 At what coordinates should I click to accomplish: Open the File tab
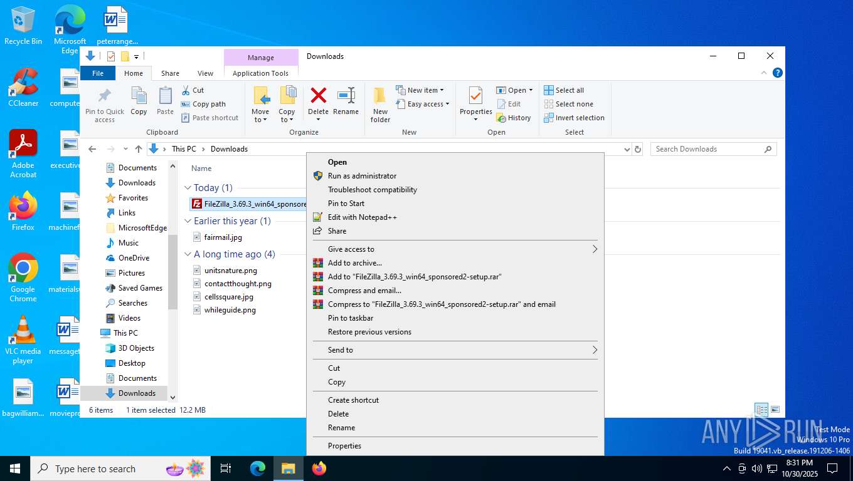coord(98,73)
